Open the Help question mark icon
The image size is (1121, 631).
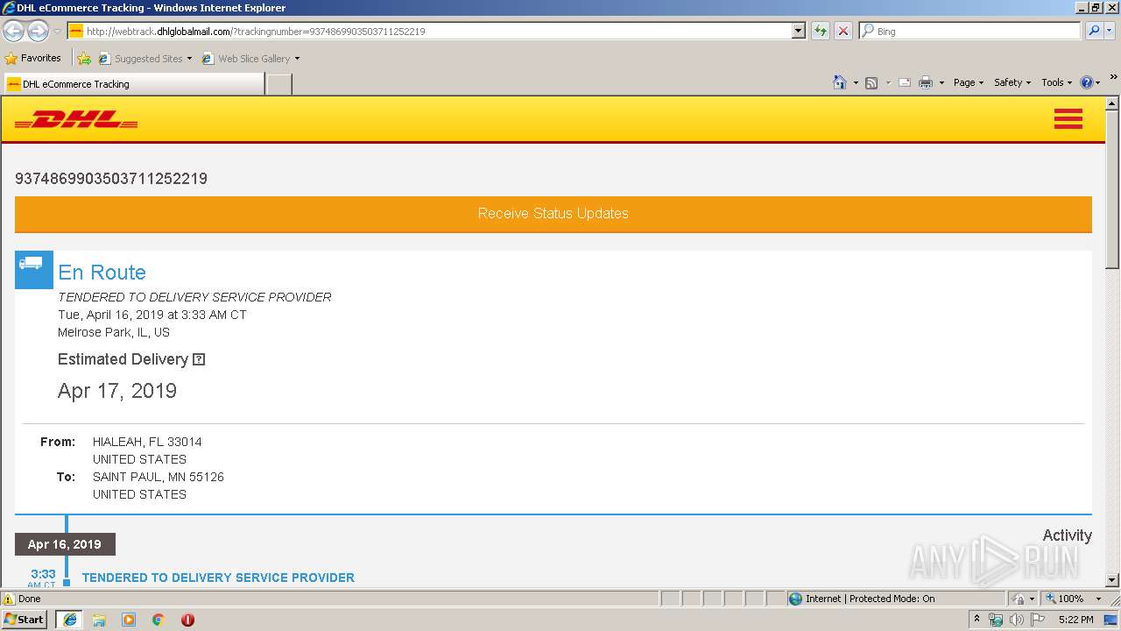coord(1087,82)
